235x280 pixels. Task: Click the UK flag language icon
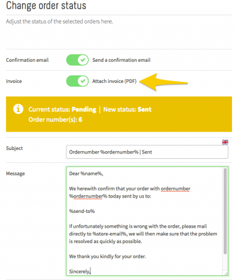coord(225,142)
